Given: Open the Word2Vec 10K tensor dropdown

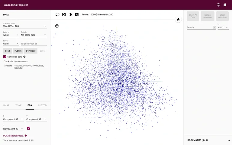Looking at the screenshot, I should [x=25, y=26].
